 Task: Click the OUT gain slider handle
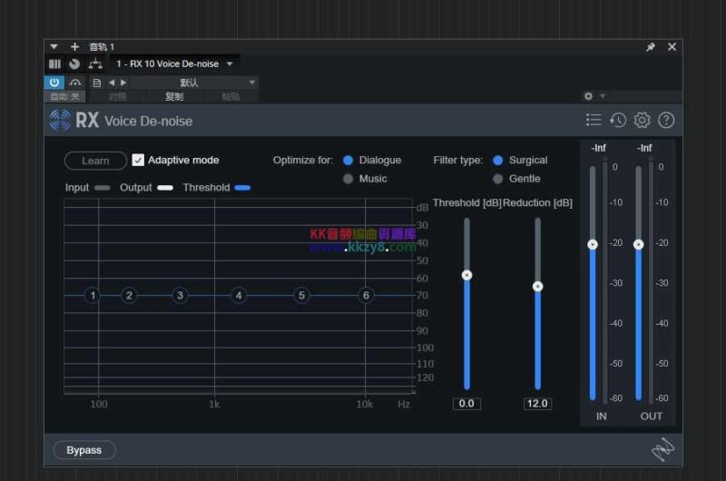tap(639, 244)
